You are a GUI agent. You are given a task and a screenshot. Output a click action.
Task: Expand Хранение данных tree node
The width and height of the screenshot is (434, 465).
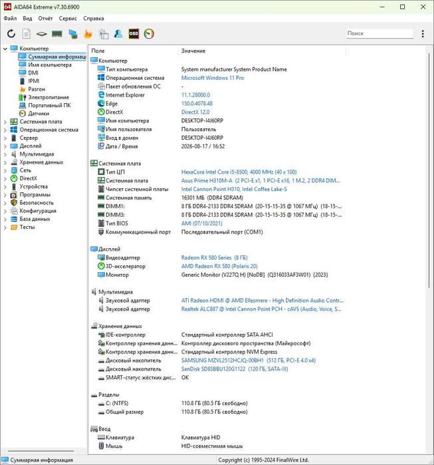click(5, 162)
